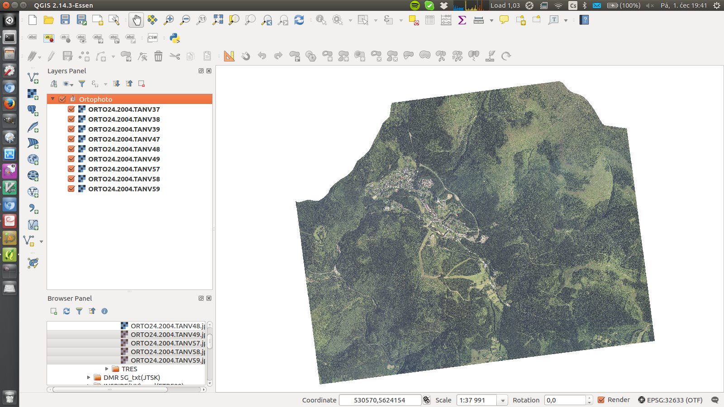Uncheck layer ORTO24.2004.TANV57
Image resolution: width=724 pixels, height=407 pixels.
pos(71,169)
